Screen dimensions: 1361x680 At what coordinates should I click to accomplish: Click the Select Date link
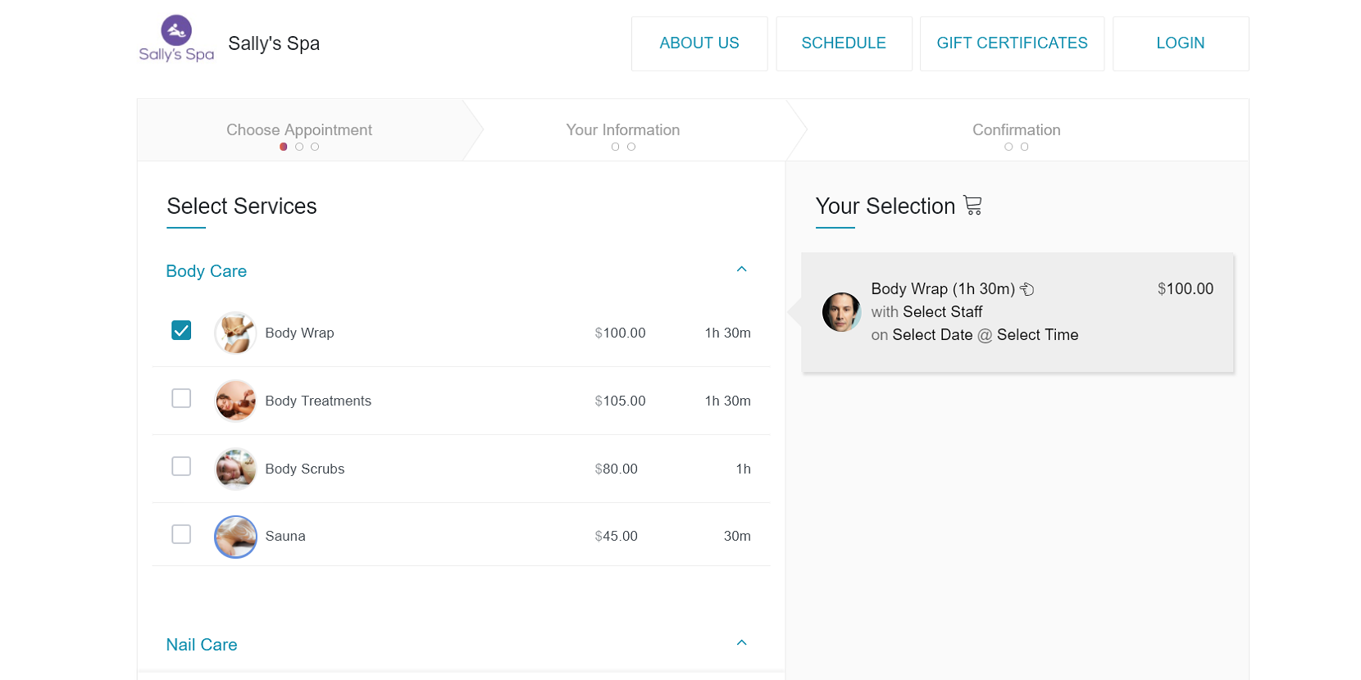[x=932, y=335]
